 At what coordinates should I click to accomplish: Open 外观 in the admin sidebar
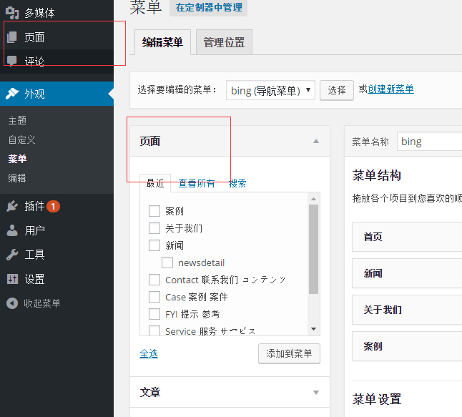(x=56, y=94)
